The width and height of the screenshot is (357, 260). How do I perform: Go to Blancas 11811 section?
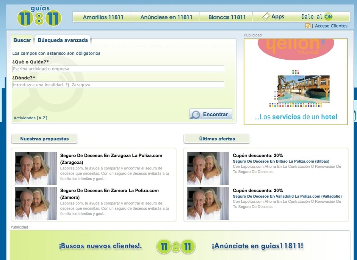227,17
